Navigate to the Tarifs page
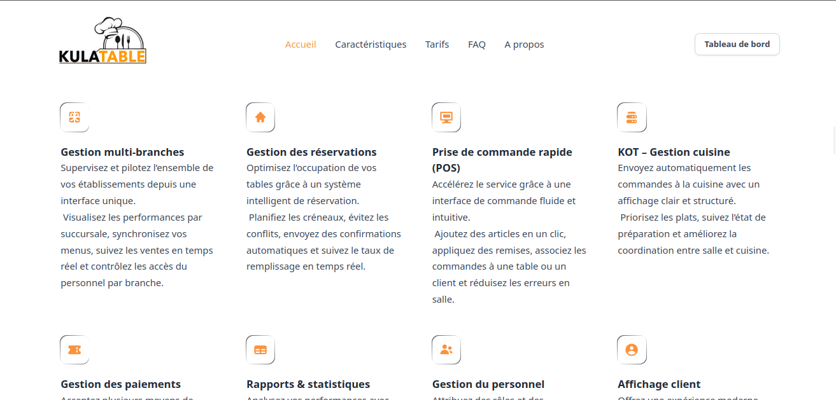 coord(437,45)
